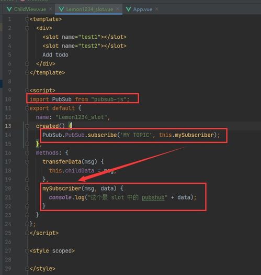Viewport: 261px width, 275px height.
Task: Click the underlined word pubshub on line 21
Action: coord(153,197)
